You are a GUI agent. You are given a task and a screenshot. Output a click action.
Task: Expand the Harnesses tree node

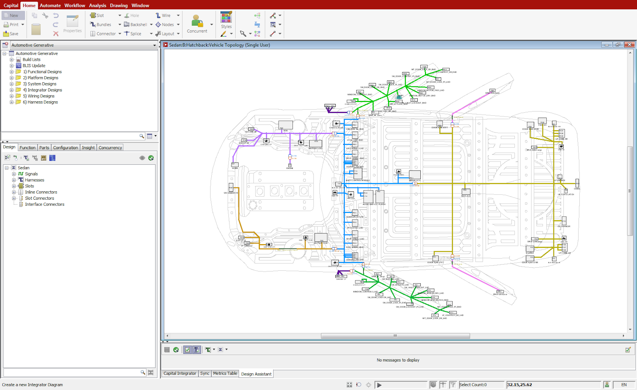coord(14,180)
